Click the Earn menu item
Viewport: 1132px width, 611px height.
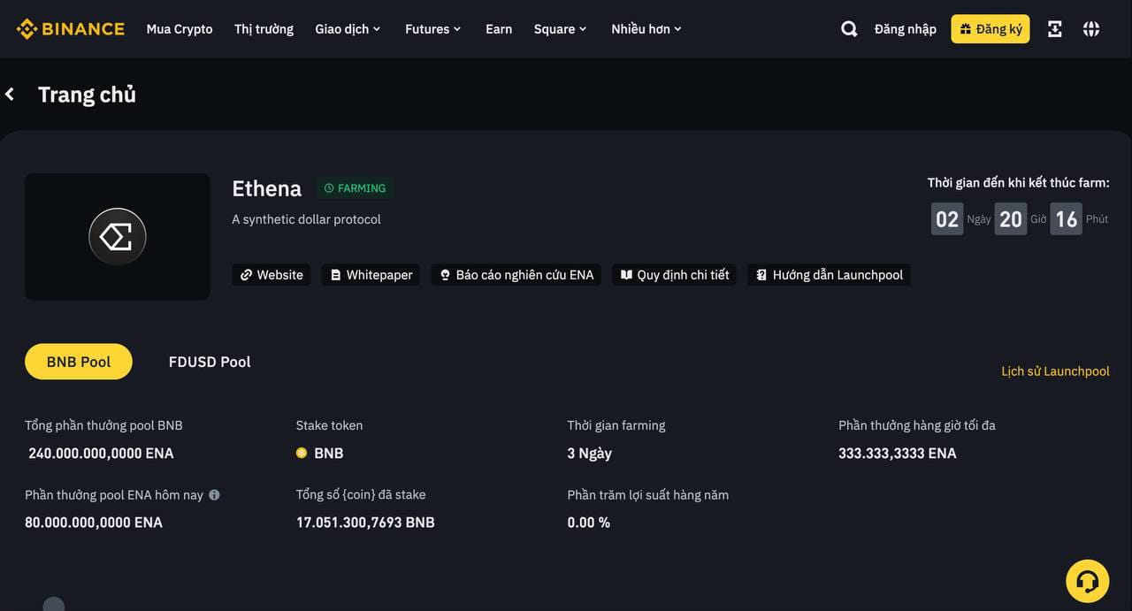click(499, 28)
